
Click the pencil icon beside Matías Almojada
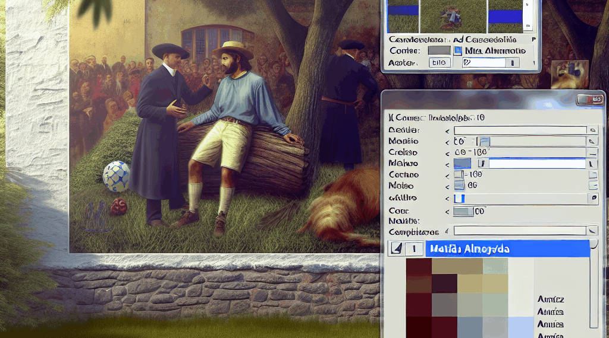click(x=395, y=249)
